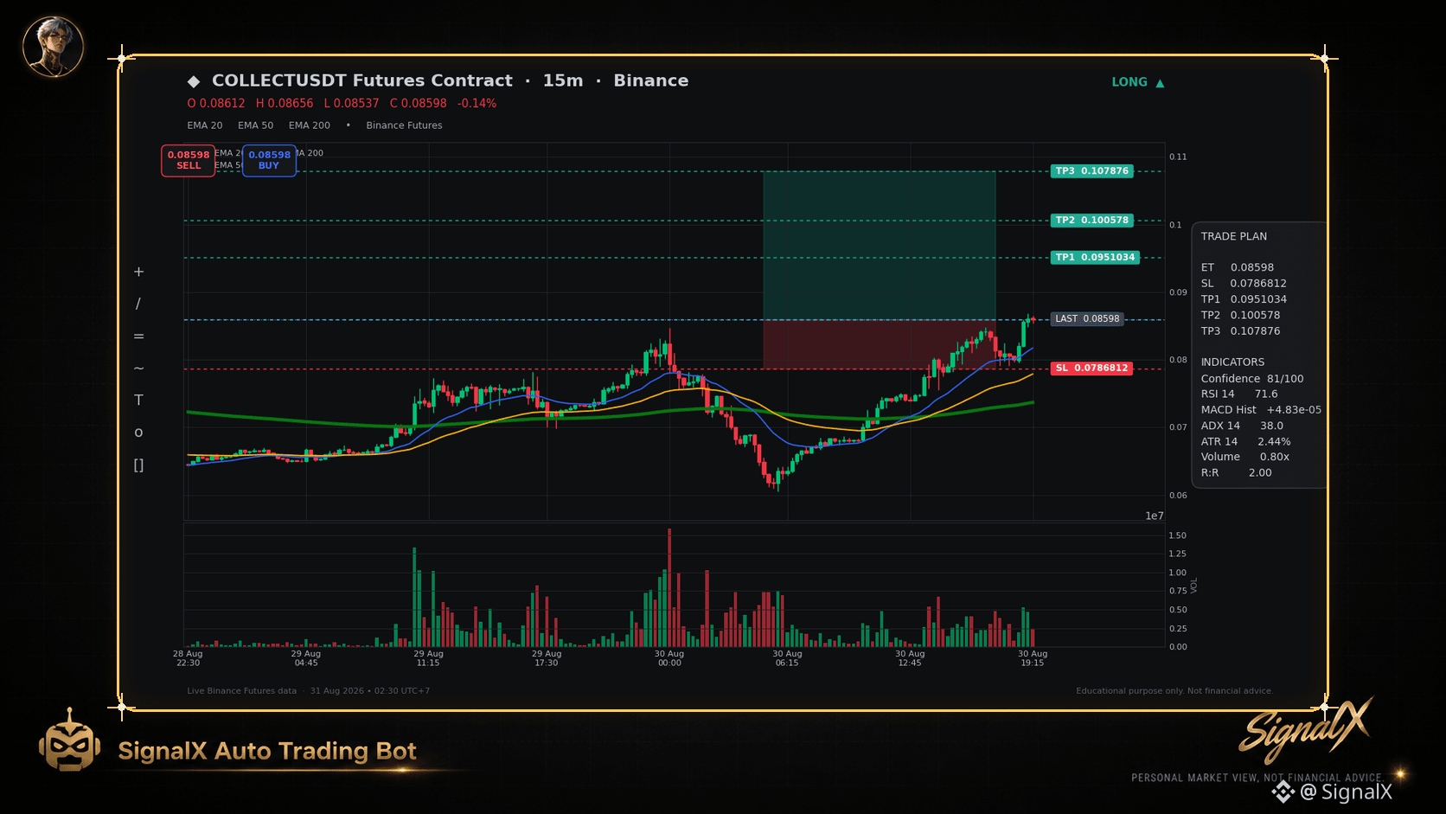Click the 15m timeframe label
The width and height of the screenshot is (1446, 814).
point(563,80)
